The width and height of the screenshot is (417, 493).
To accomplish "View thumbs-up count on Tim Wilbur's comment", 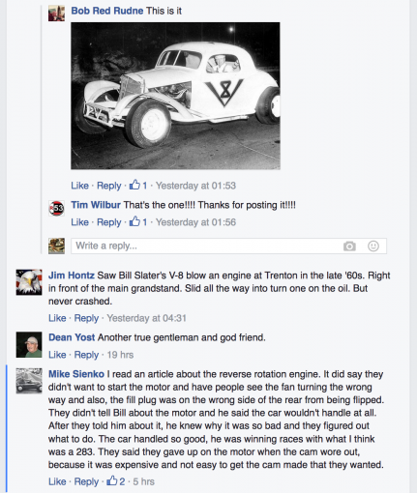I will [138, 221].
